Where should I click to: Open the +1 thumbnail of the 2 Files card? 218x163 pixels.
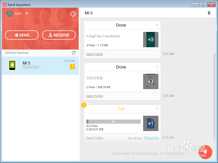[151, 81]
